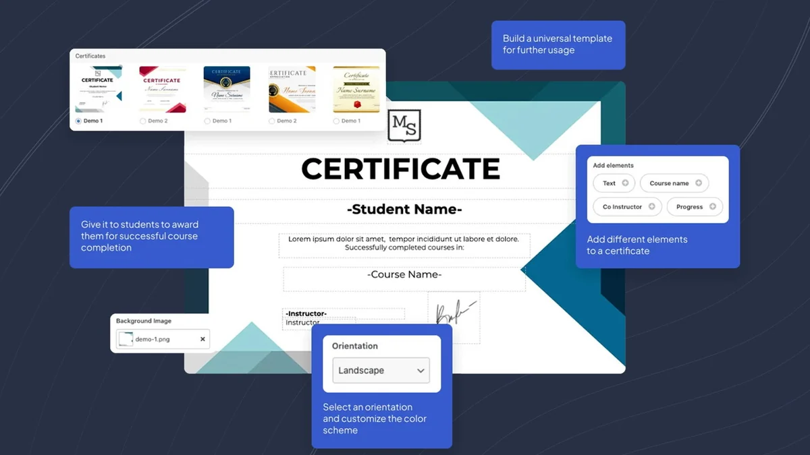The height and width of the screenshot is (455, 810).
Task: Select the Lorem ipsum description block
Action: [x=404, y=243]
